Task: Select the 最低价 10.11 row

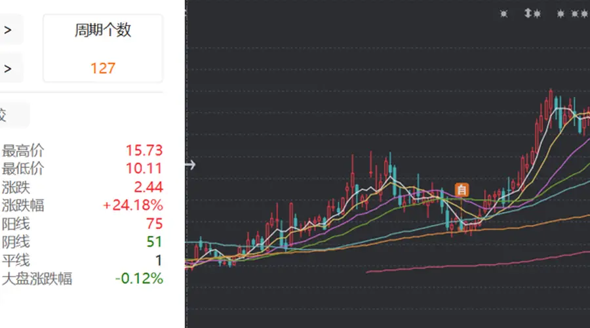Action: 82,169
